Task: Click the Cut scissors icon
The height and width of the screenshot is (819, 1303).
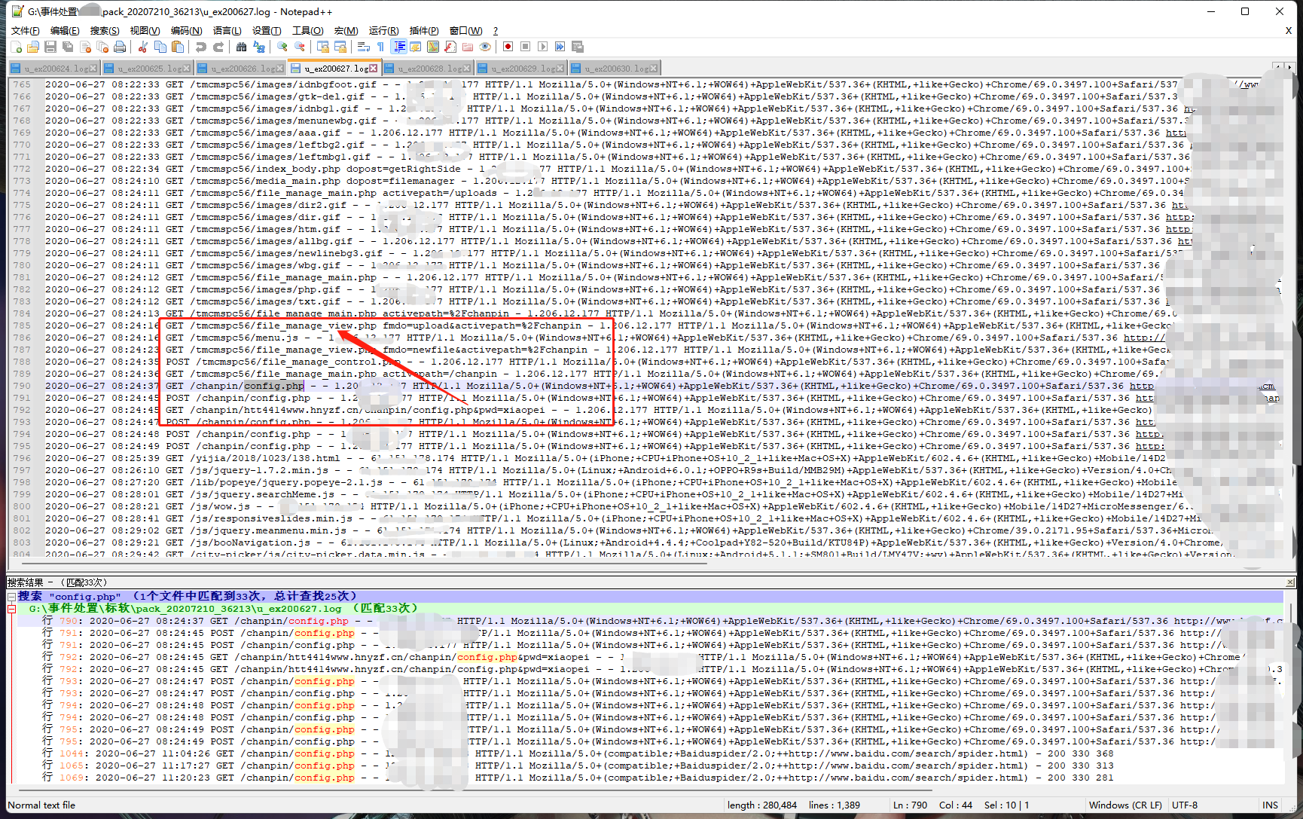Action: [x=142, y=47]
